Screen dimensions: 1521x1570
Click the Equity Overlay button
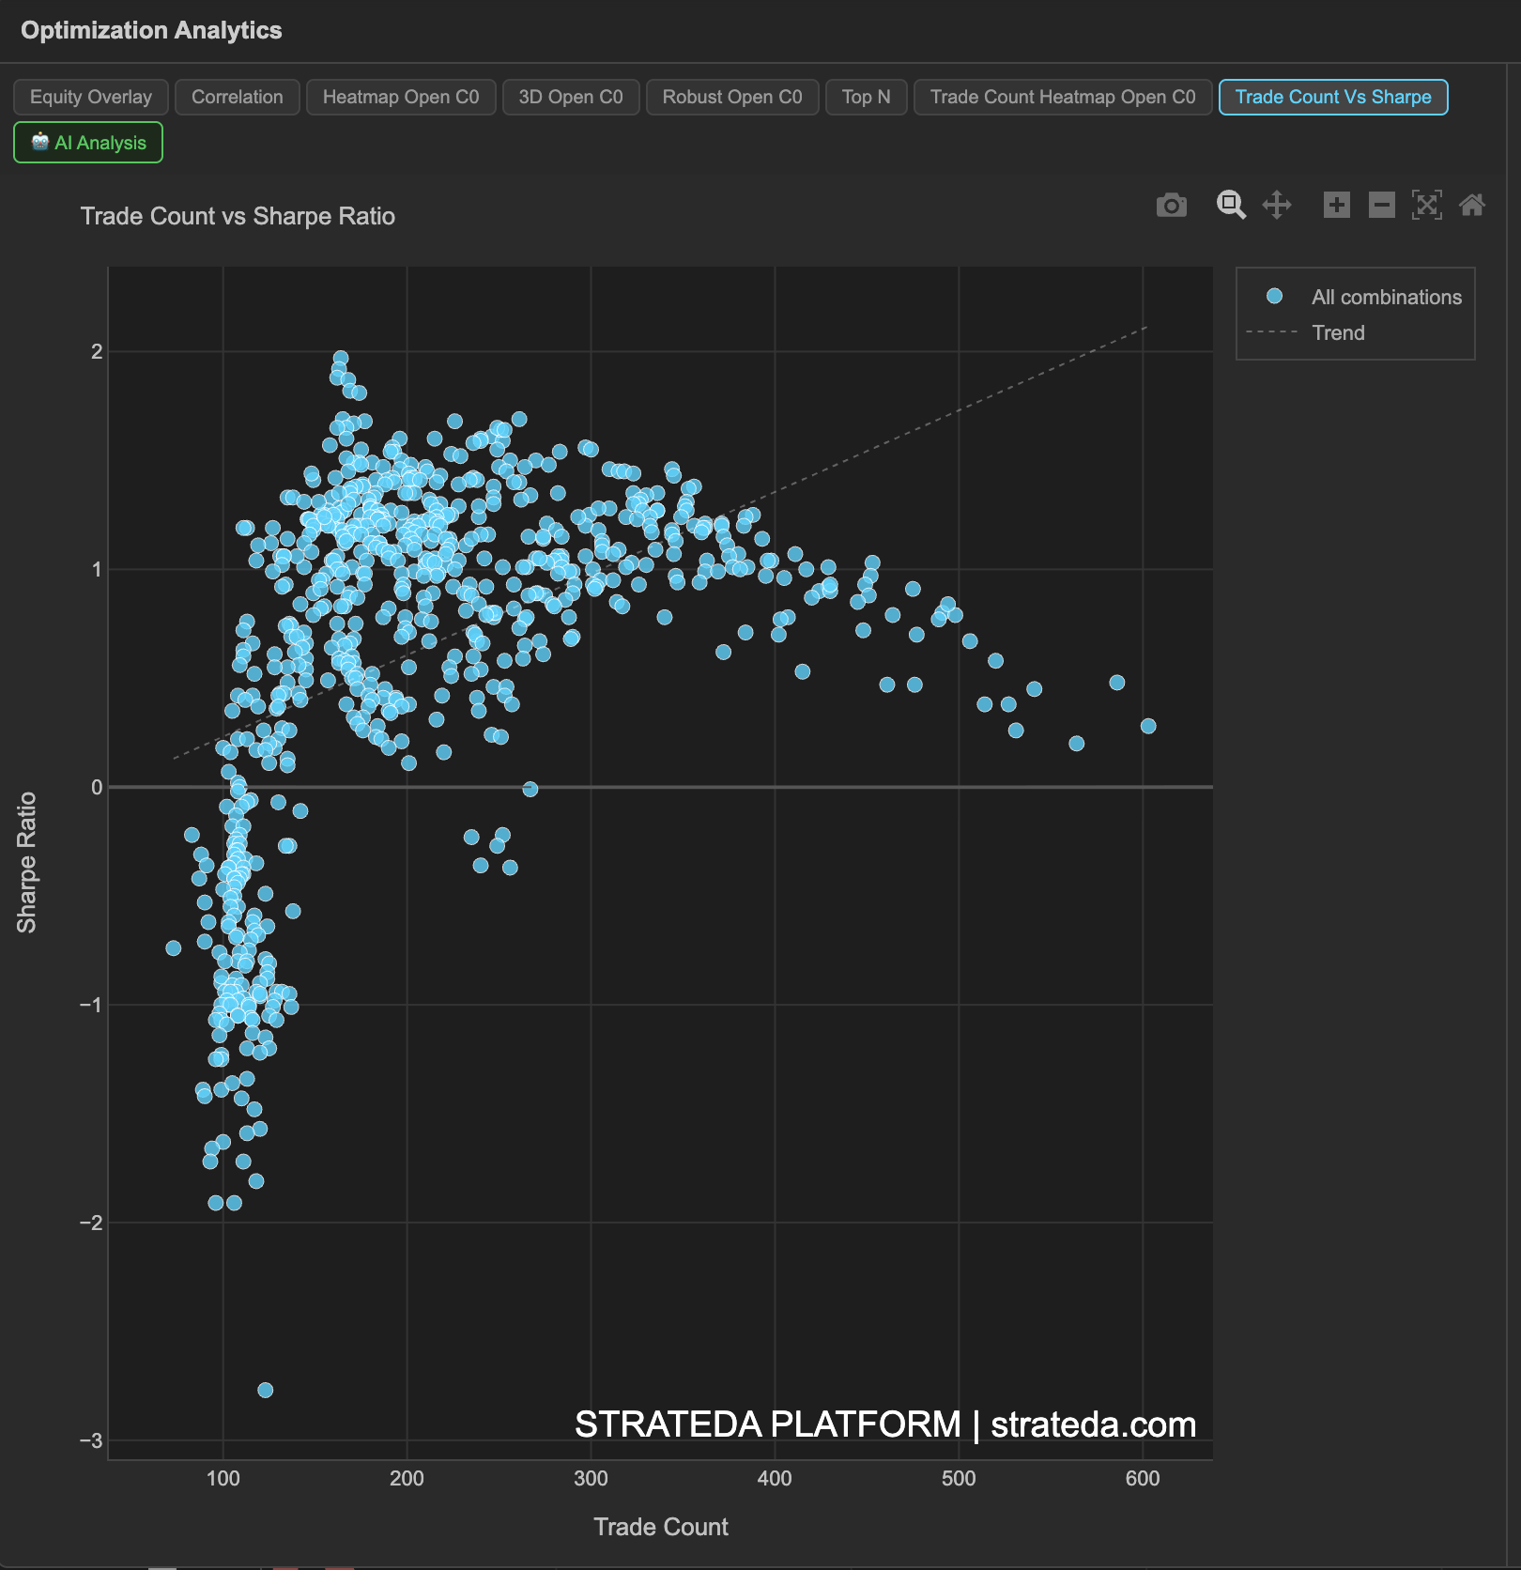(90, 97)
